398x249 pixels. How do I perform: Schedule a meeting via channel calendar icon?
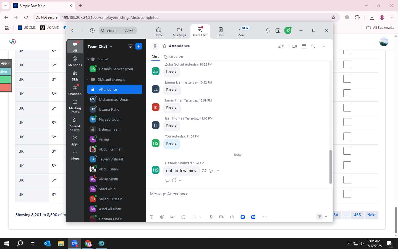pyautogui.click(x=304, y=46)
